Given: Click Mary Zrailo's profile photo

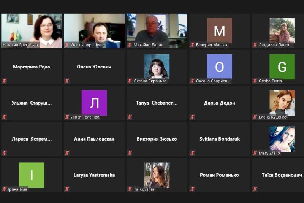Looking at the screenshot, I should (x=282, y=139).
